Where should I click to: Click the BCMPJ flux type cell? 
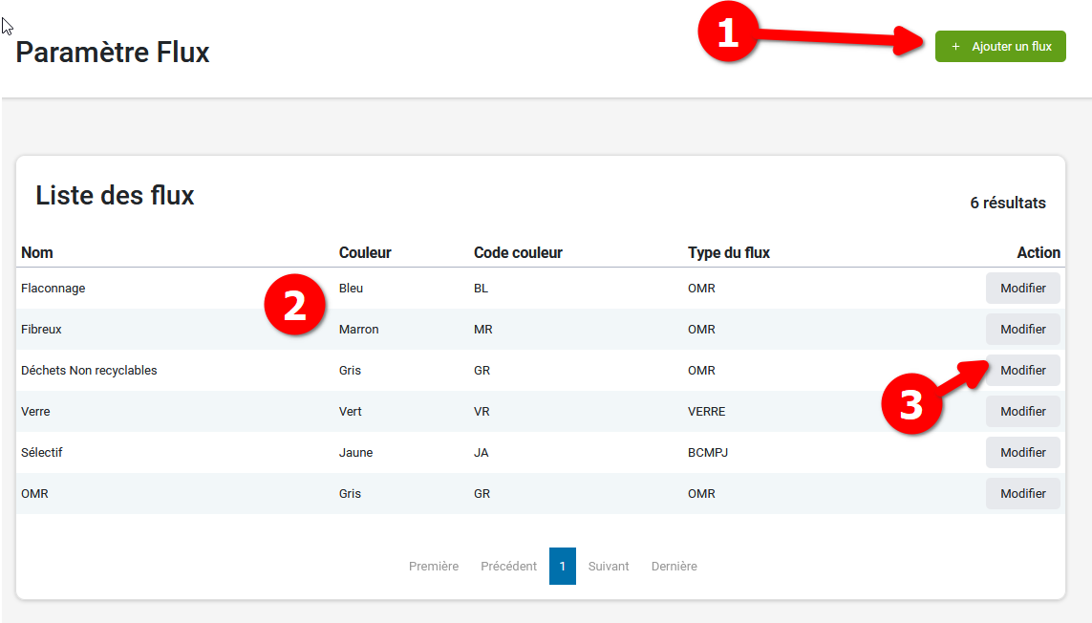click(x=707, y=453)
